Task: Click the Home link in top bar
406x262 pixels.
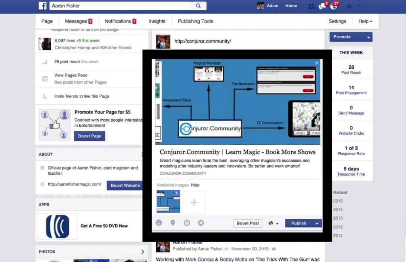Action: click(x=291, y=6)
